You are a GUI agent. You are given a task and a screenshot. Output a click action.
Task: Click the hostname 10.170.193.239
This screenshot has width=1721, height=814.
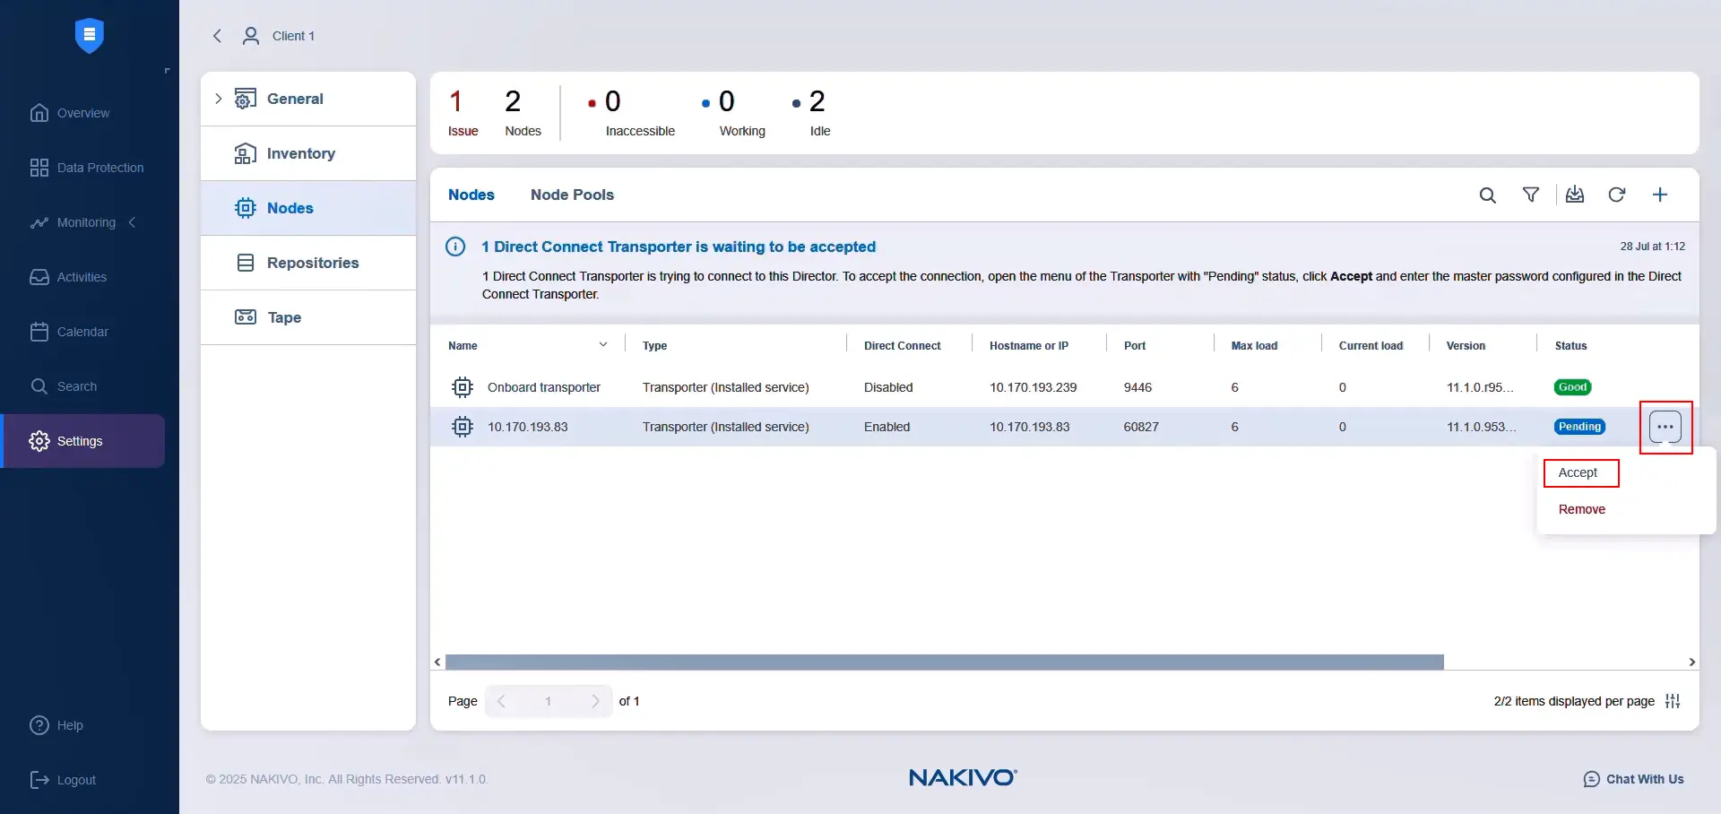(x=1033, y=387)
